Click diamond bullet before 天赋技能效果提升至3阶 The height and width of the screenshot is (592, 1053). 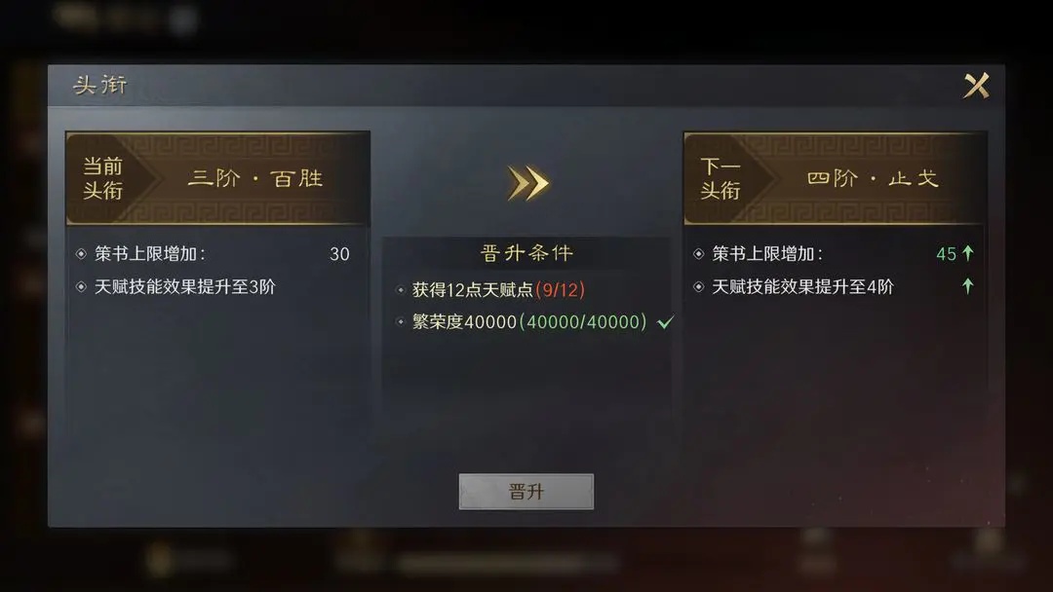(x=81, y=286)
